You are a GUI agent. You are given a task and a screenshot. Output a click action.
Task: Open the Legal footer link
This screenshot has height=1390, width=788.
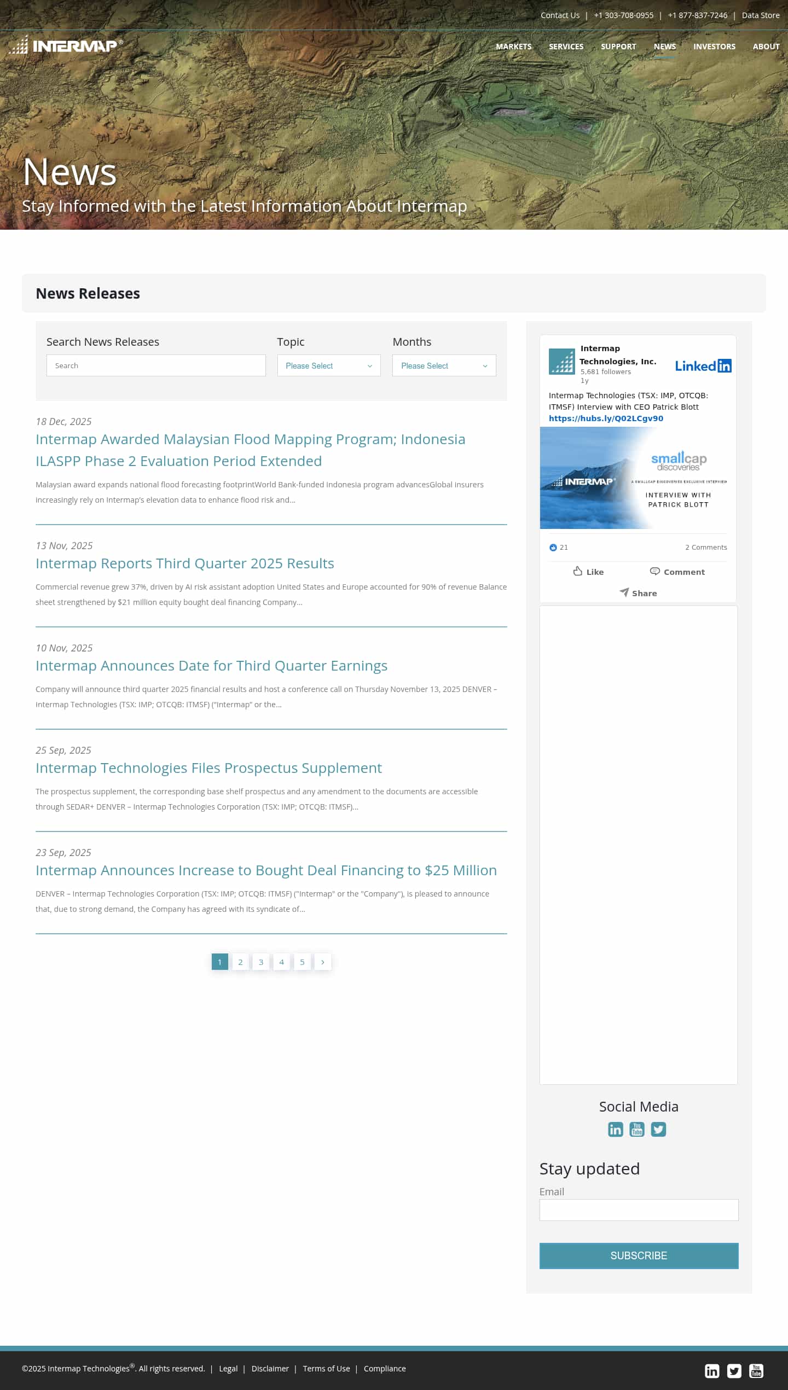228,1369
